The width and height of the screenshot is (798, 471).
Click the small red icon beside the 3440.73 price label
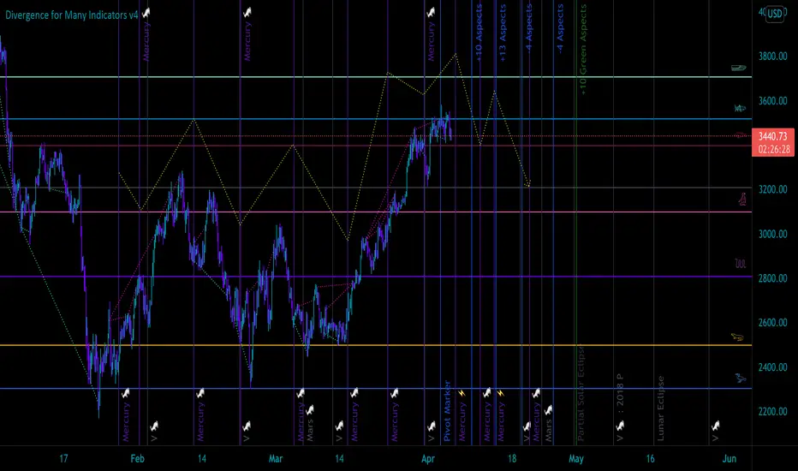point(741,135)
